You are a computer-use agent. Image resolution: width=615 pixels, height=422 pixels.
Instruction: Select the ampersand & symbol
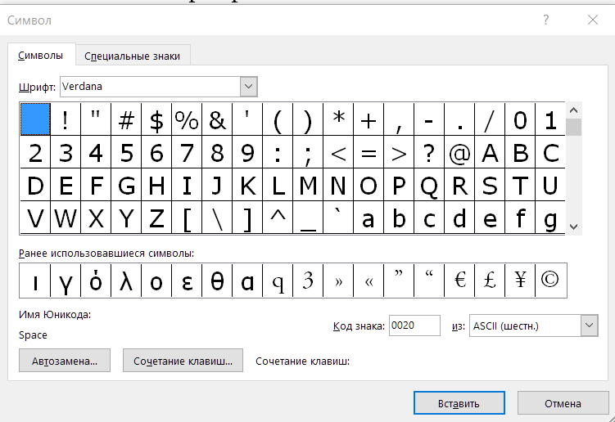[217, 119]
